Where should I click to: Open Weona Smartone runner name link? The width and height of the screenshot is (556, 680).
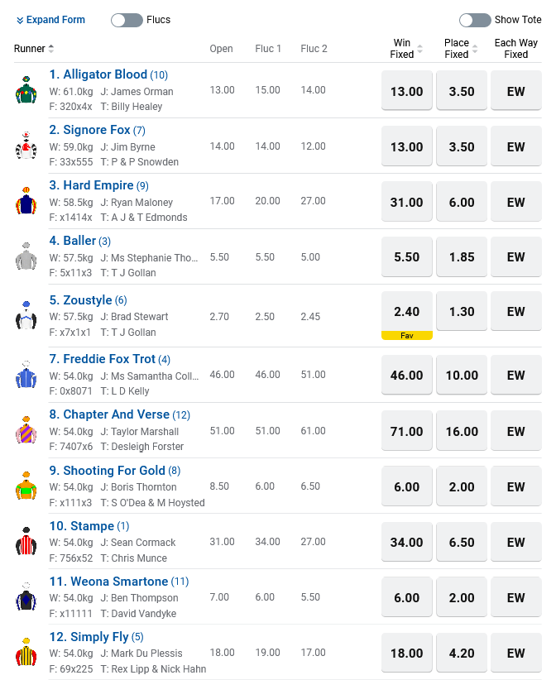pyautogui.click(x=115, y=582)
